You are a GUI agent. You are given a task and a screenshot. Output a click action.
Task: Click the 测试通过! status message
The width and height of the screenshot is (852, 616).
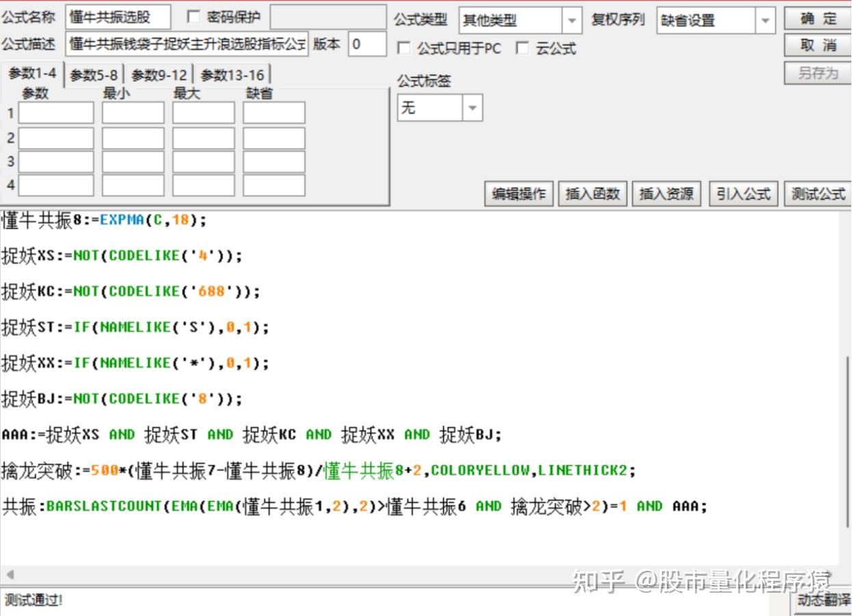[34, 600]
